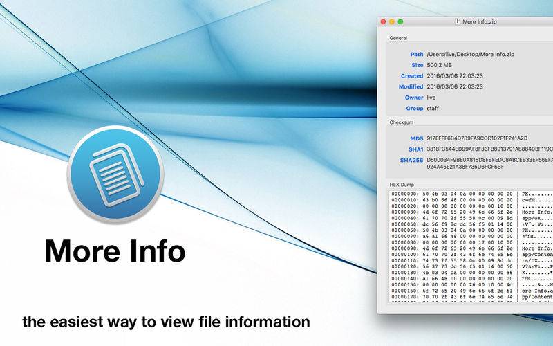Click the SHA1 label
Viewport: 553px width, 346px height.
click(x=416, y=149)
